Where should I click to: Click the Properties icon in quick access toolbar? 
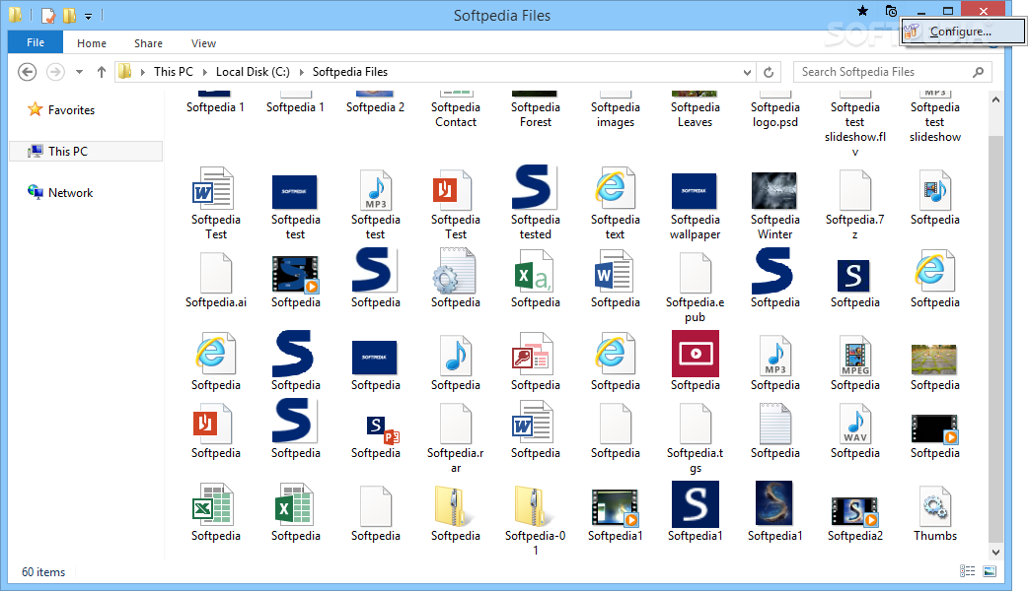pos(48,15)
